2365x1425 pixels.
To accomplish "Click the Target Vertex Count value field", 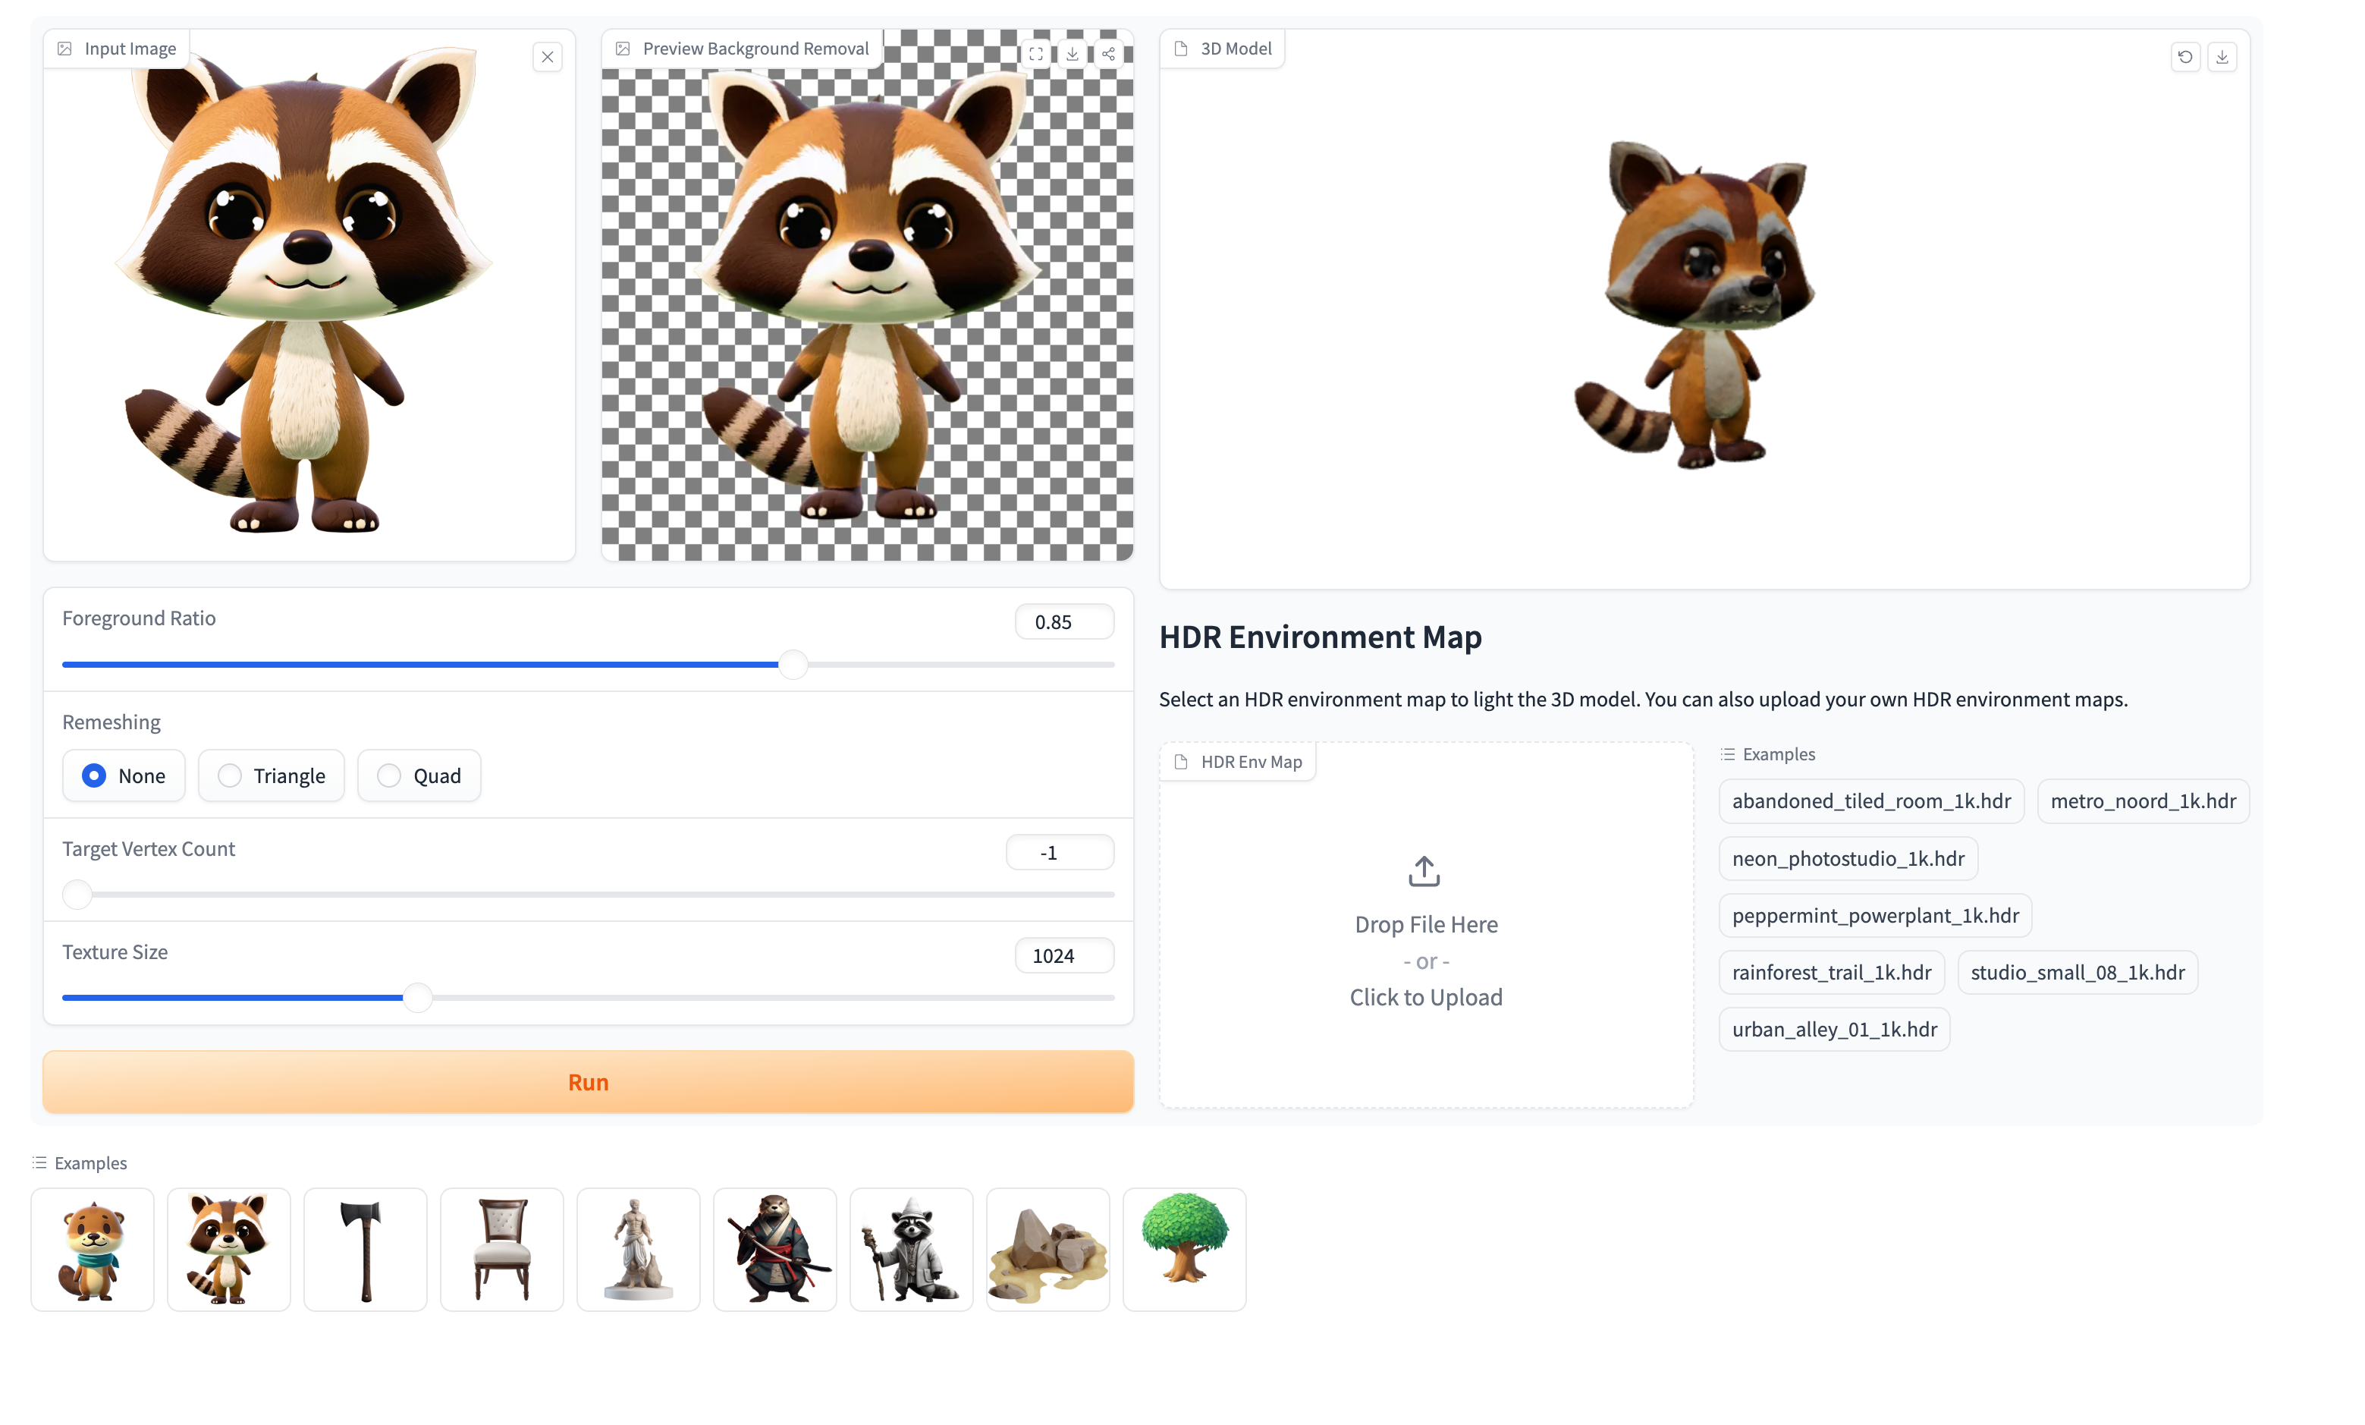I will [x=1060, y=853].
